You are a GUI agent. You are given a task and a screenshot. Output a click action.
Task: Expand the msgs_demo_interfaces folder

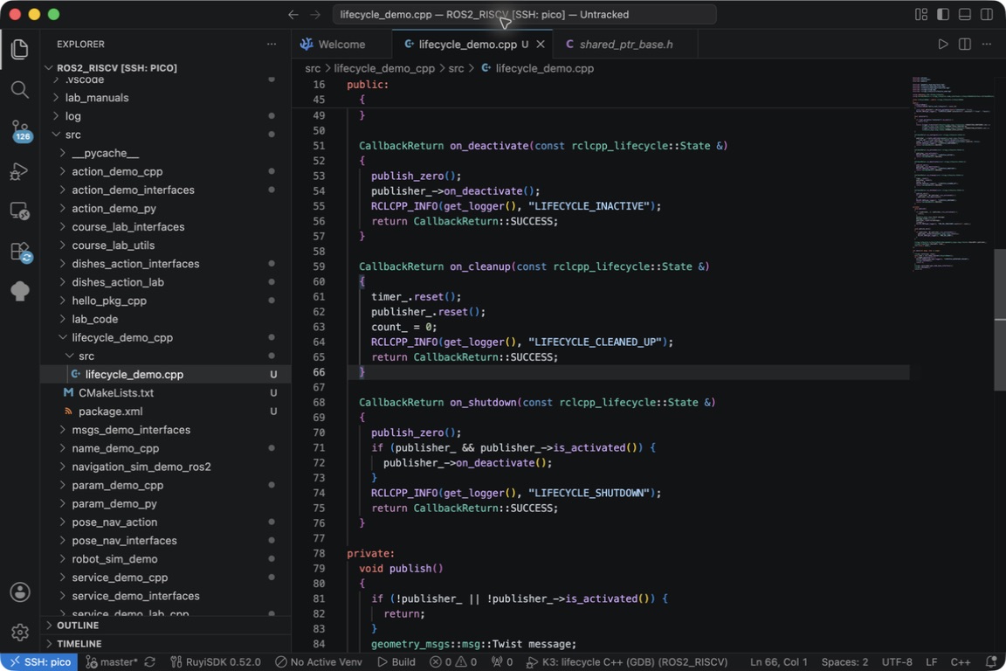point(166,430)
